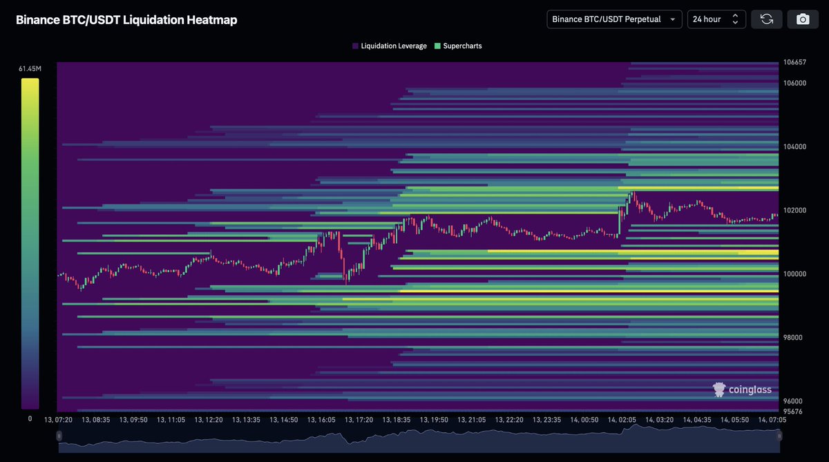Click the time range overview strip below chart

pyautogui.click(x=419, y=439)
